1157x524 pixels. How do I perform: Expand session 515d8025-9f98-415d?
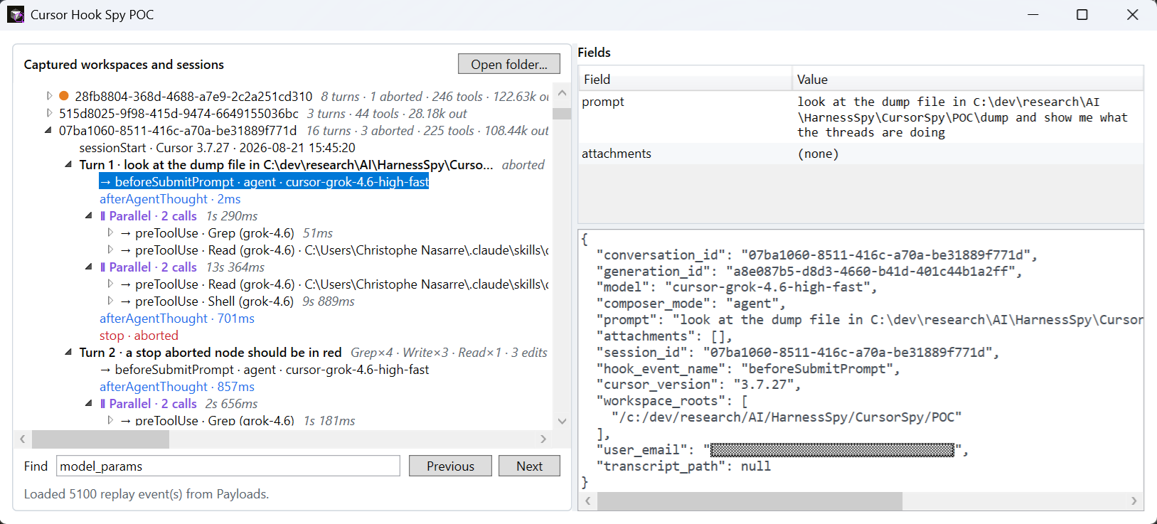pyautogui.click(x=48, y=113)
